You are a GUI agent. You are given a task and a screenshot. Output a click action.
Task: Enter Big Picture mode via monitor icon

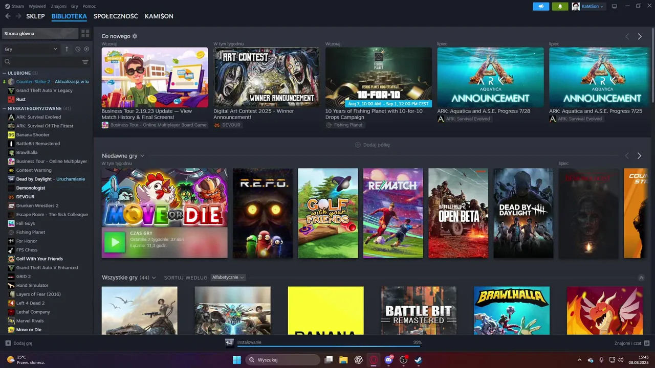tap(615, 7)
